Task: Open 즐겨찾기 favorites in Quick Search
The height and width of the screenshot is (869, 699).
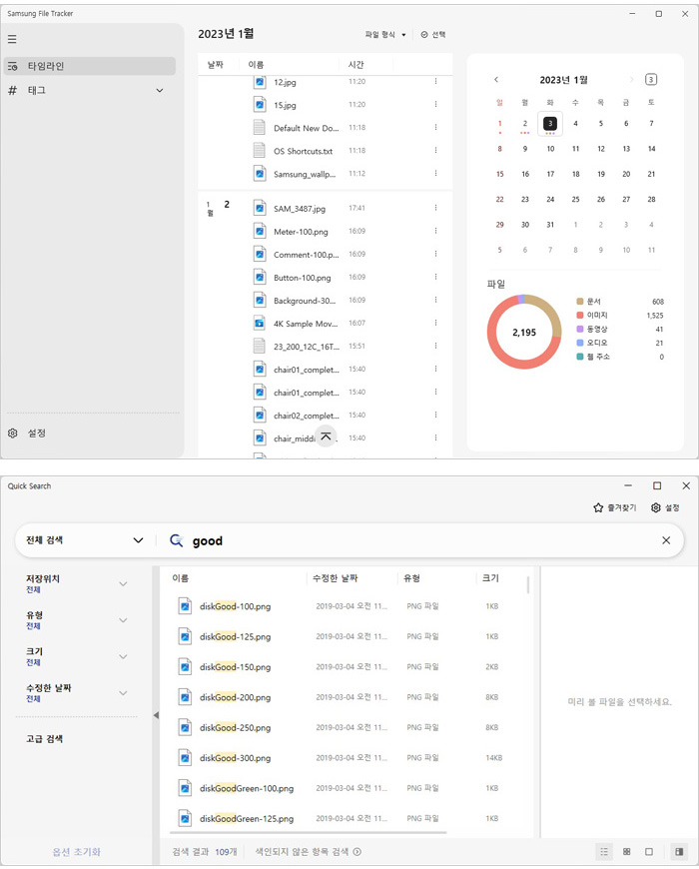Action: pyautogui.click(x=614, y=507)
